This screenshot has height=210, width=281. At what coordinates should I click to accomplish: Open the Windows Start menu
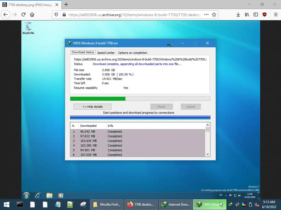tap(7, 205)
